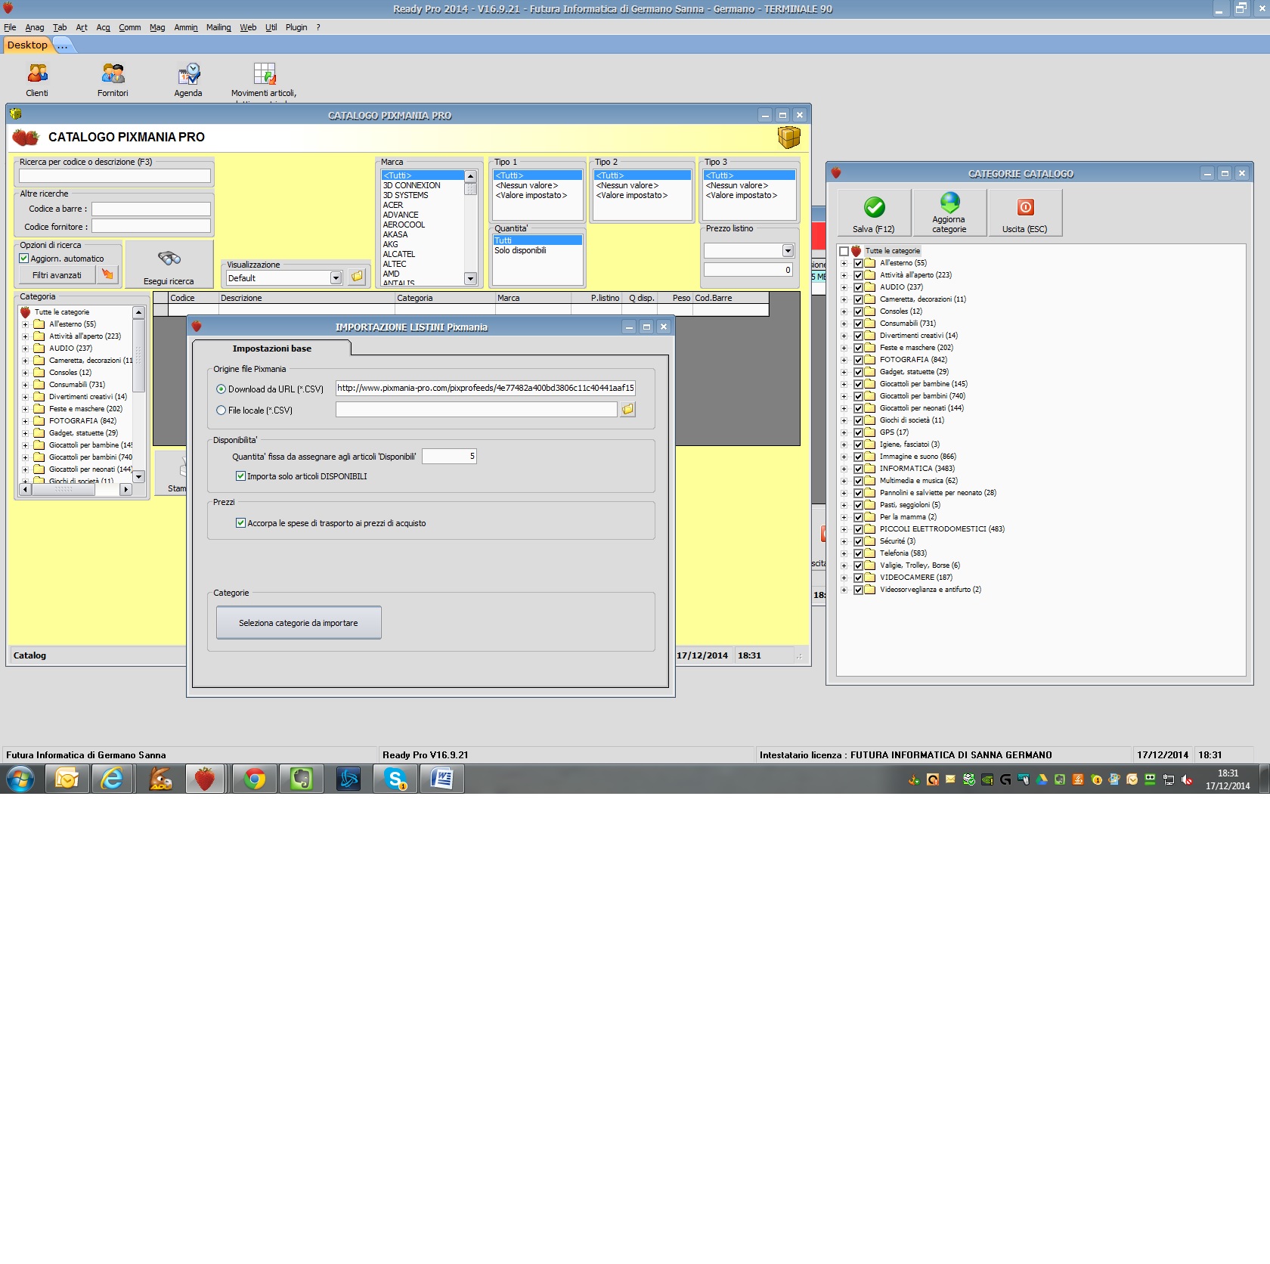Open the mail envelope taskbar icon
Screen dimensions: 1270x1264
tap(67, 779)
